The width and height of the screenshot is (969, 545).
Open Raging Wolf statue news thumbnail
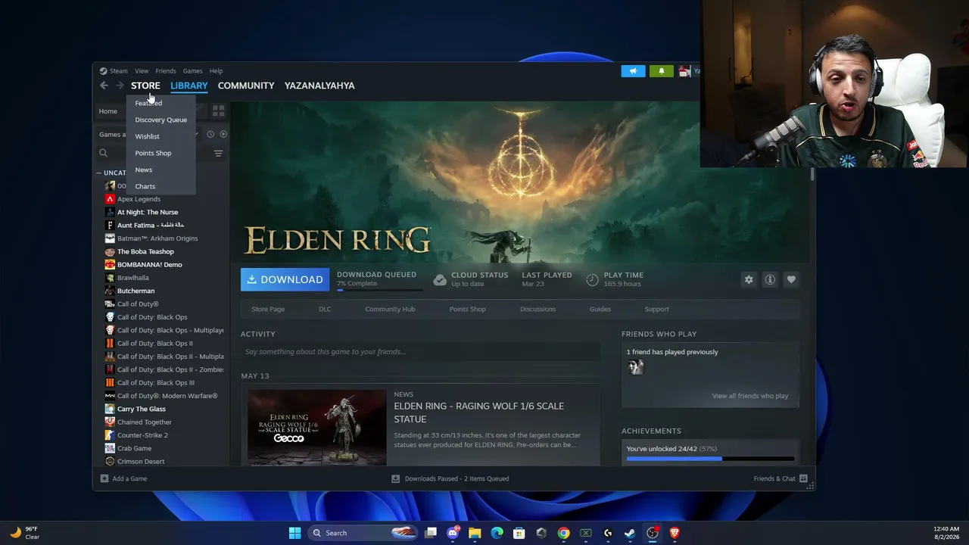pos(317,427)
